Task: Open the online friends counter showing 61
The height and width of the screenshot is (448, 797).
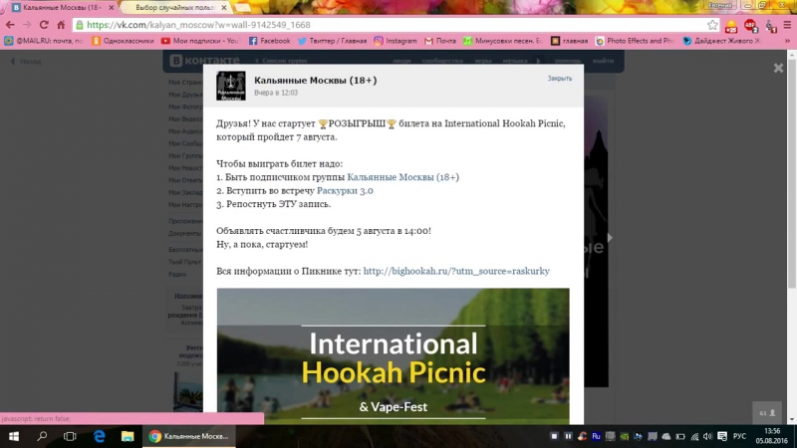Action: tap(767, 413)
